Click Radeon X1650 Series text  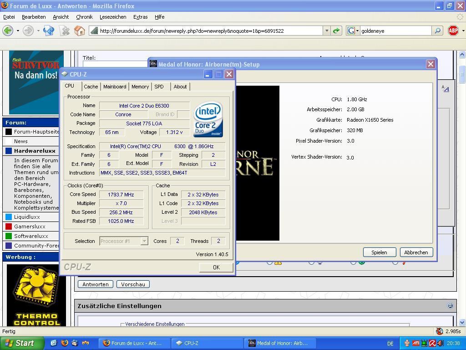pos(370,120)
